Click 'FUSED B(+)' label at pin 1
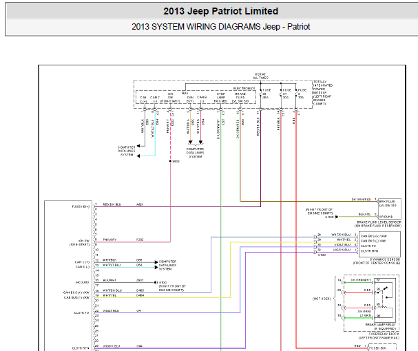Image resolution: width=418 pixels, height=351 pixels. (81, 206)
